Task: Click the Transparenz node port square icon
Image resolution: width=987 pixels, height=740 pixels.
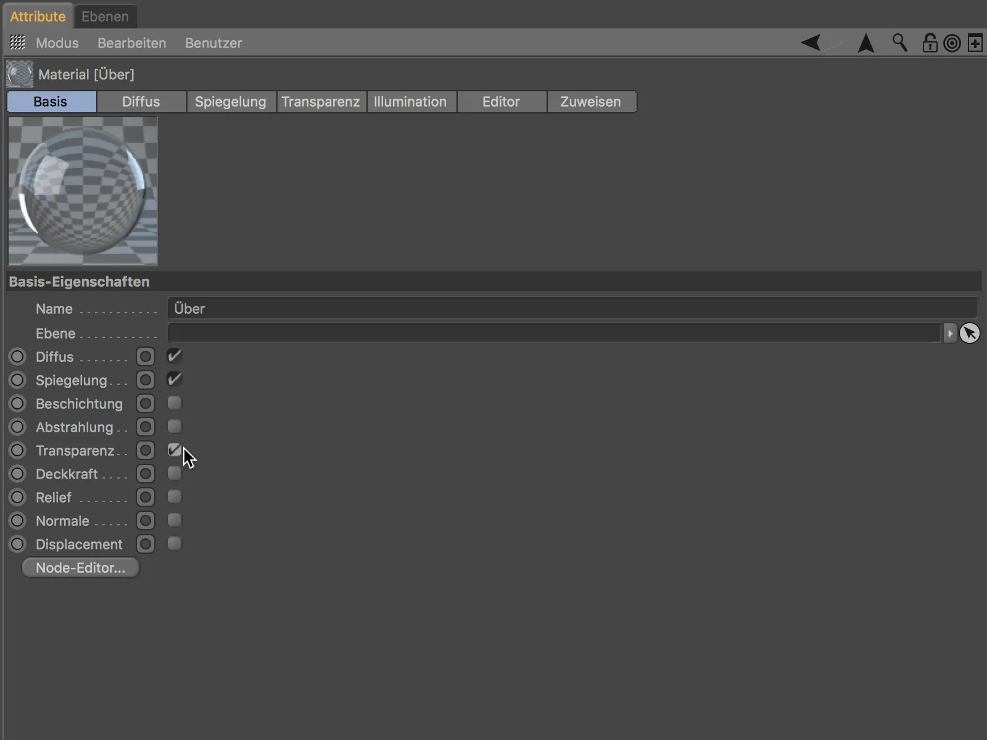Action: click(146, 450)
